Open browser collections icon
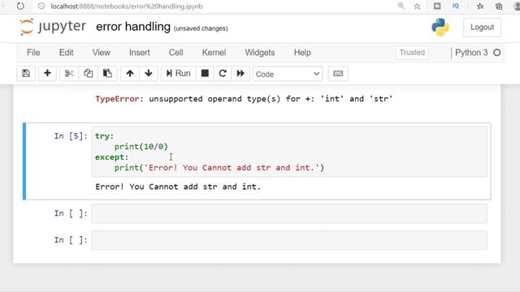 (x=499, y=6)
